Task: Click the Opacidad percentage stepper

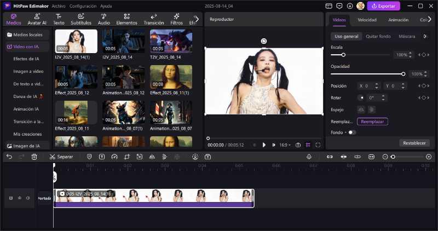Action: 425,74
